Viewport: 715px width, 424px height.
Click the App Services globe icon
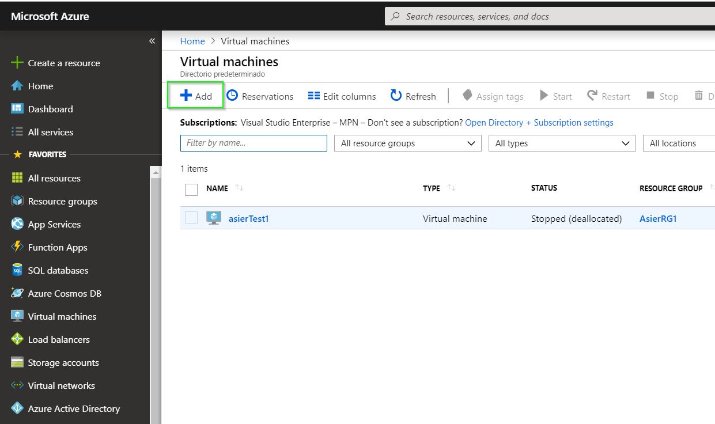click(x=17, y=224)
